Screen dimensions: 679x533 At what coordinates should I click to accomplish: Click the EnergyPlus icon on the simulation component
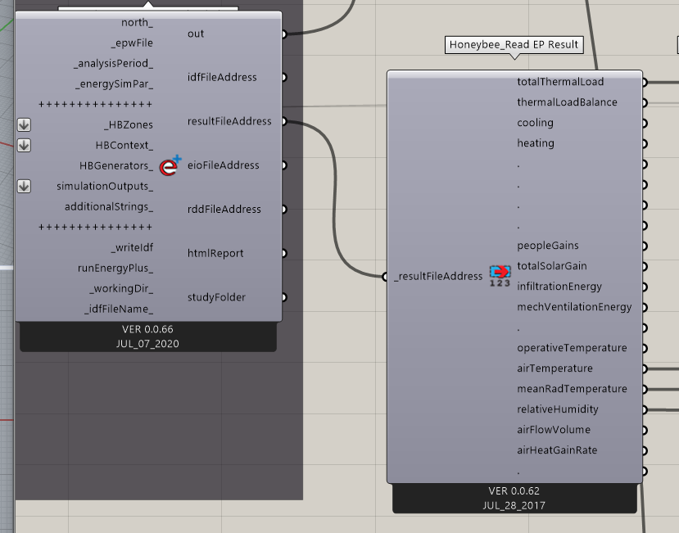pos(170,166)
